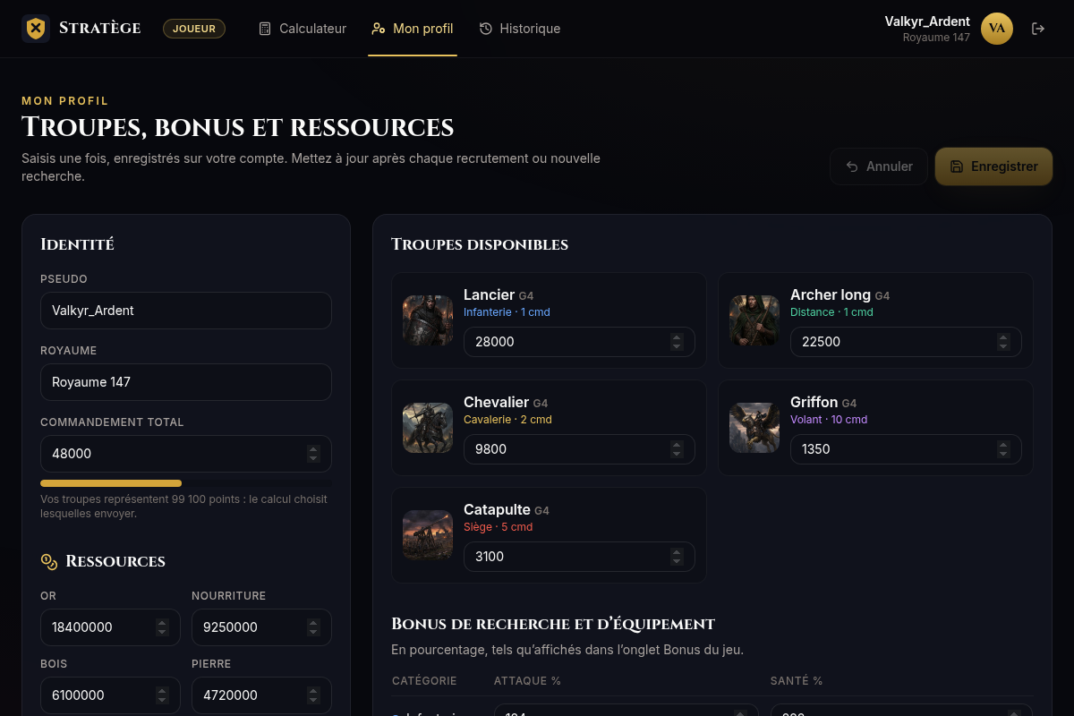Click the Lancier quantity stepper arrows
The image size is (1074, 716).
pos(677,342)
